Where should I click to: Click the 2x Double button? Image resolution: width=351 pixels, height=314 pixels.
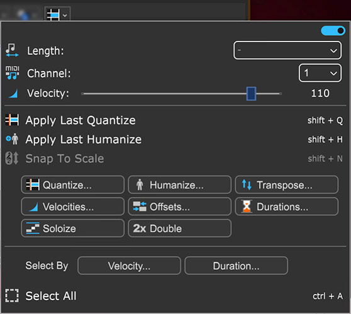coord(179,228)
